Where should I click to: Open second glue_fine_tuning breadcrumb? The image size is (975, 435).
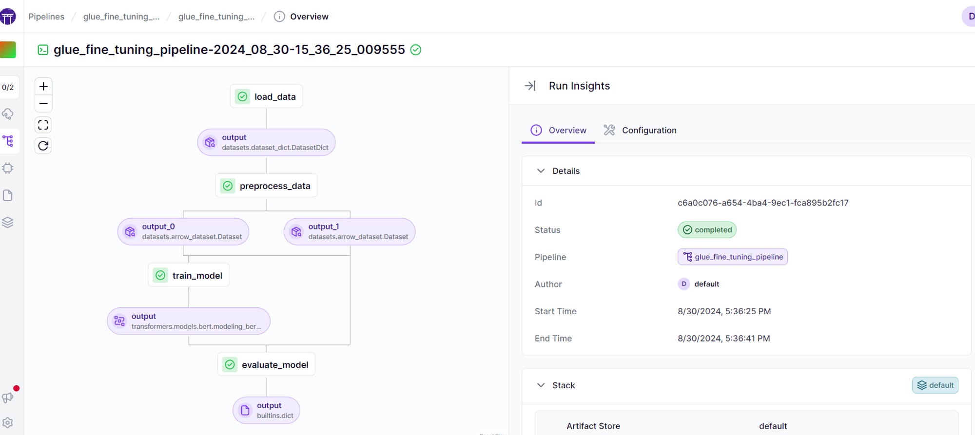click(x=216, y=17)
